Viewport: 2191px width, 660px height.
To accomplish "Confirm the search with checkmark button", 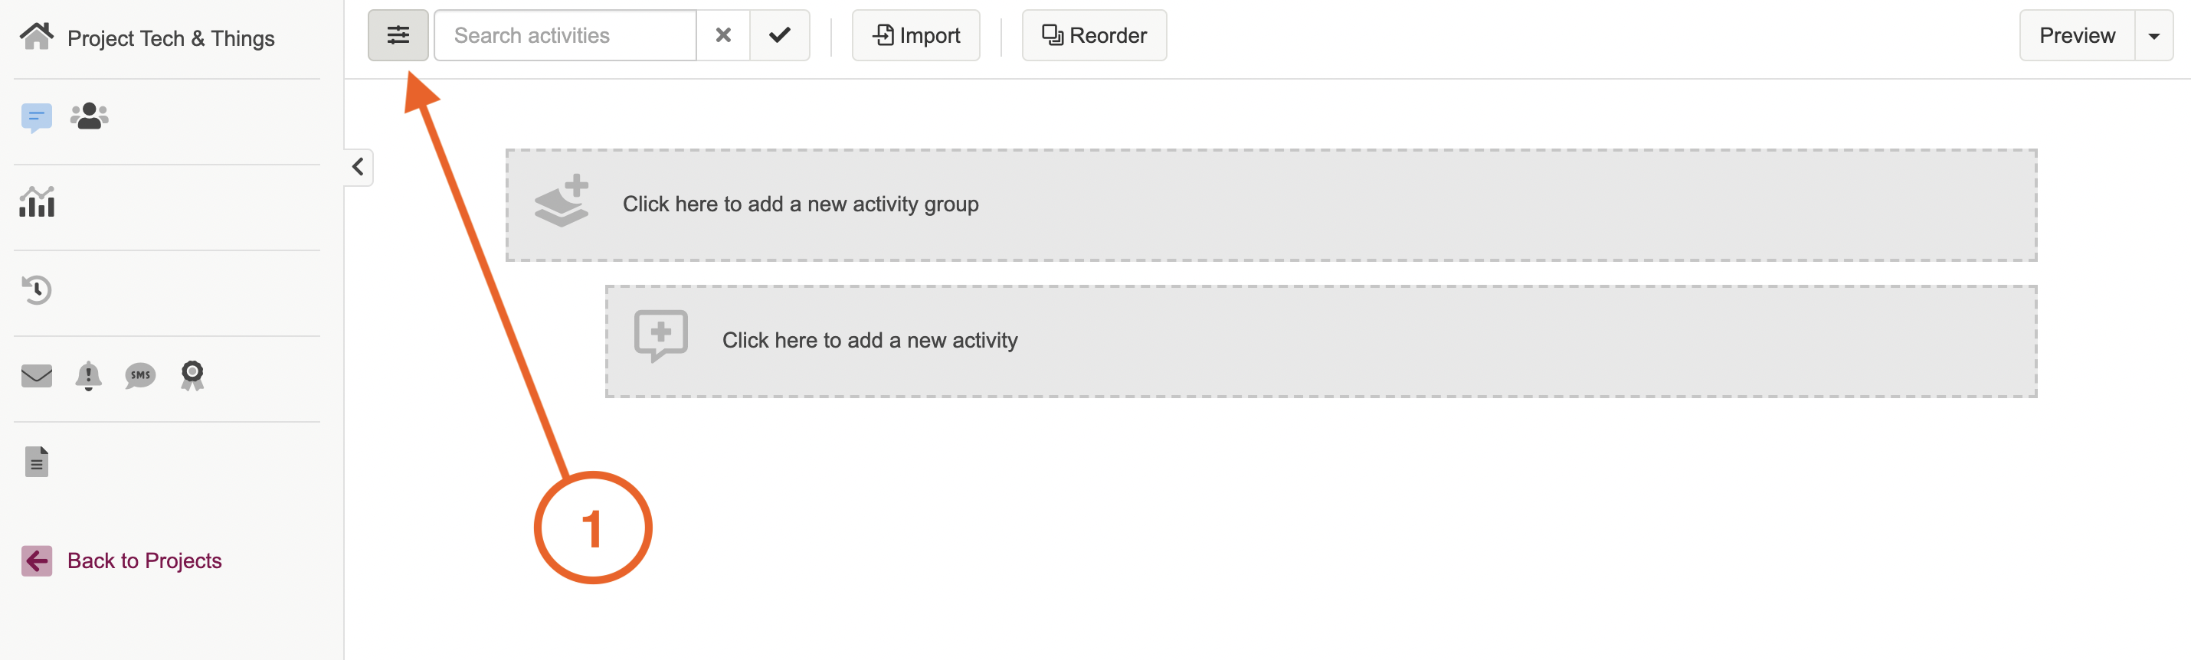I will coord(779,36).
